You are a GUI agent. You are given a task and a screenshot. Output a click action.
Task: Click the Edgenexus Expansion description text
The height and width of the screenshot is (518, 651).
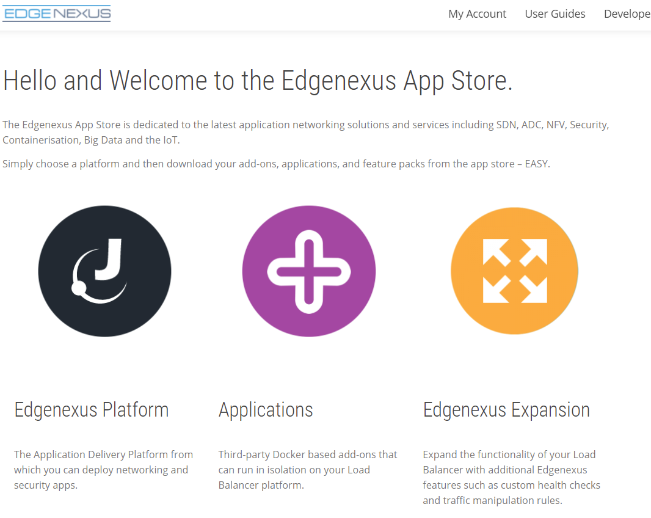[511, 477]
